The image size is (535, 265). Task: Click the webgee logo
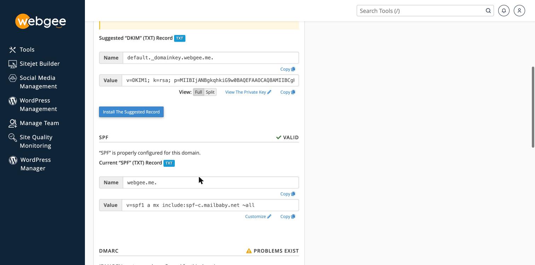point(41,21)
